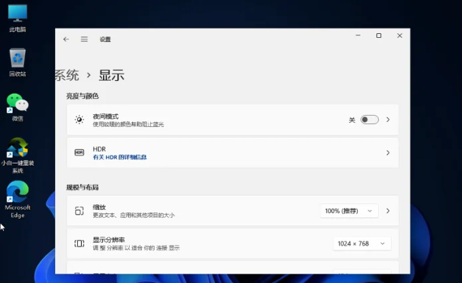Follow the 有关 HDR 的详细信息 link
The image size is (462, 283).
click(120, 157)
